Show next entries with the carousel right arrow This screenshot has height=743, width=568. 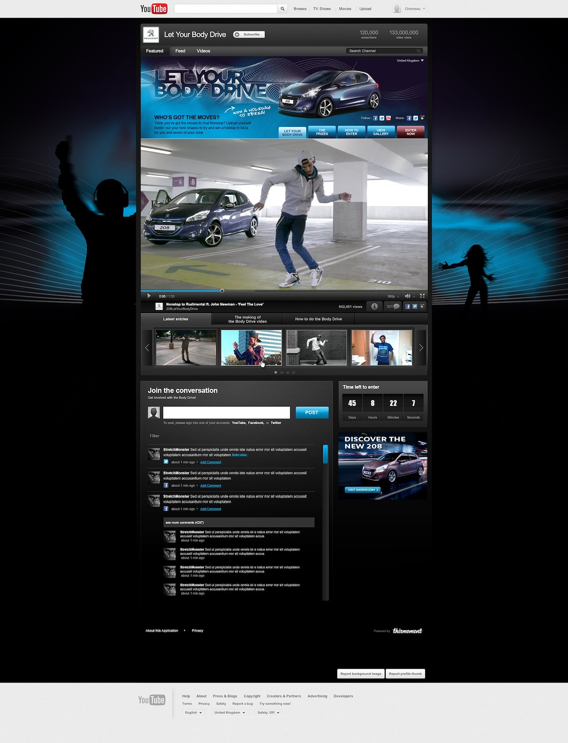point(421,348)
